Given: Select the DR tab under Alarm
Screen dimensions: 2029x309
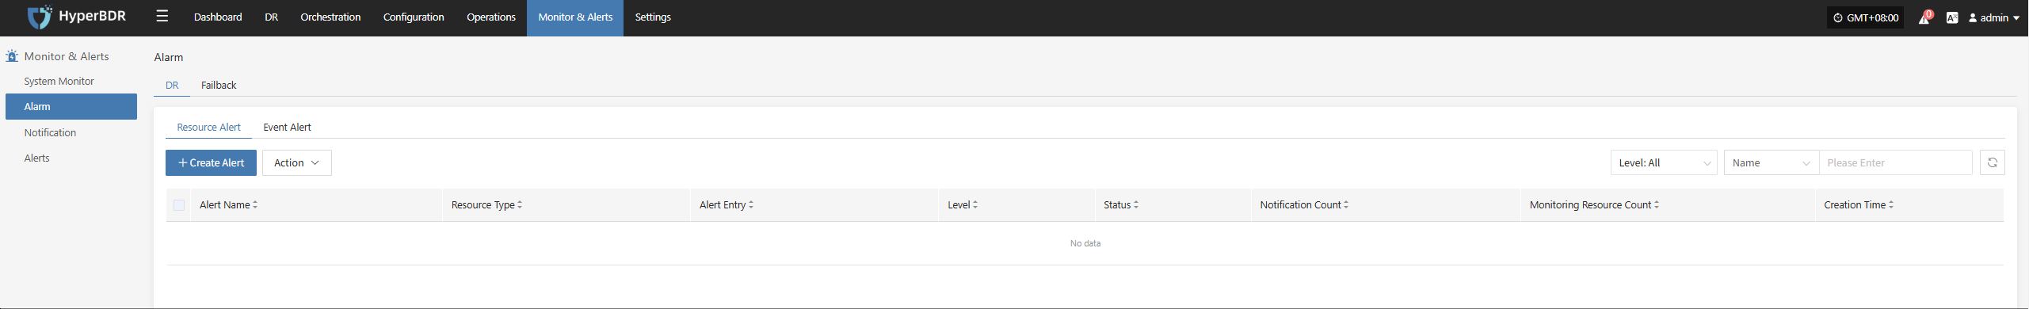Looking at the screenshot, I should click(172, 85).
